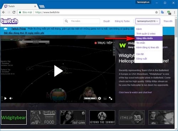Click the Widgitybear channel W avatar

pos(122,45)
